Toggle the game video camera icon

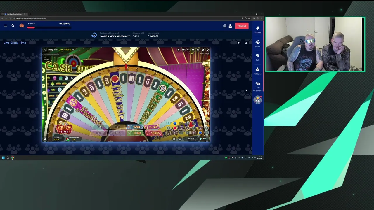coord(183,50)
